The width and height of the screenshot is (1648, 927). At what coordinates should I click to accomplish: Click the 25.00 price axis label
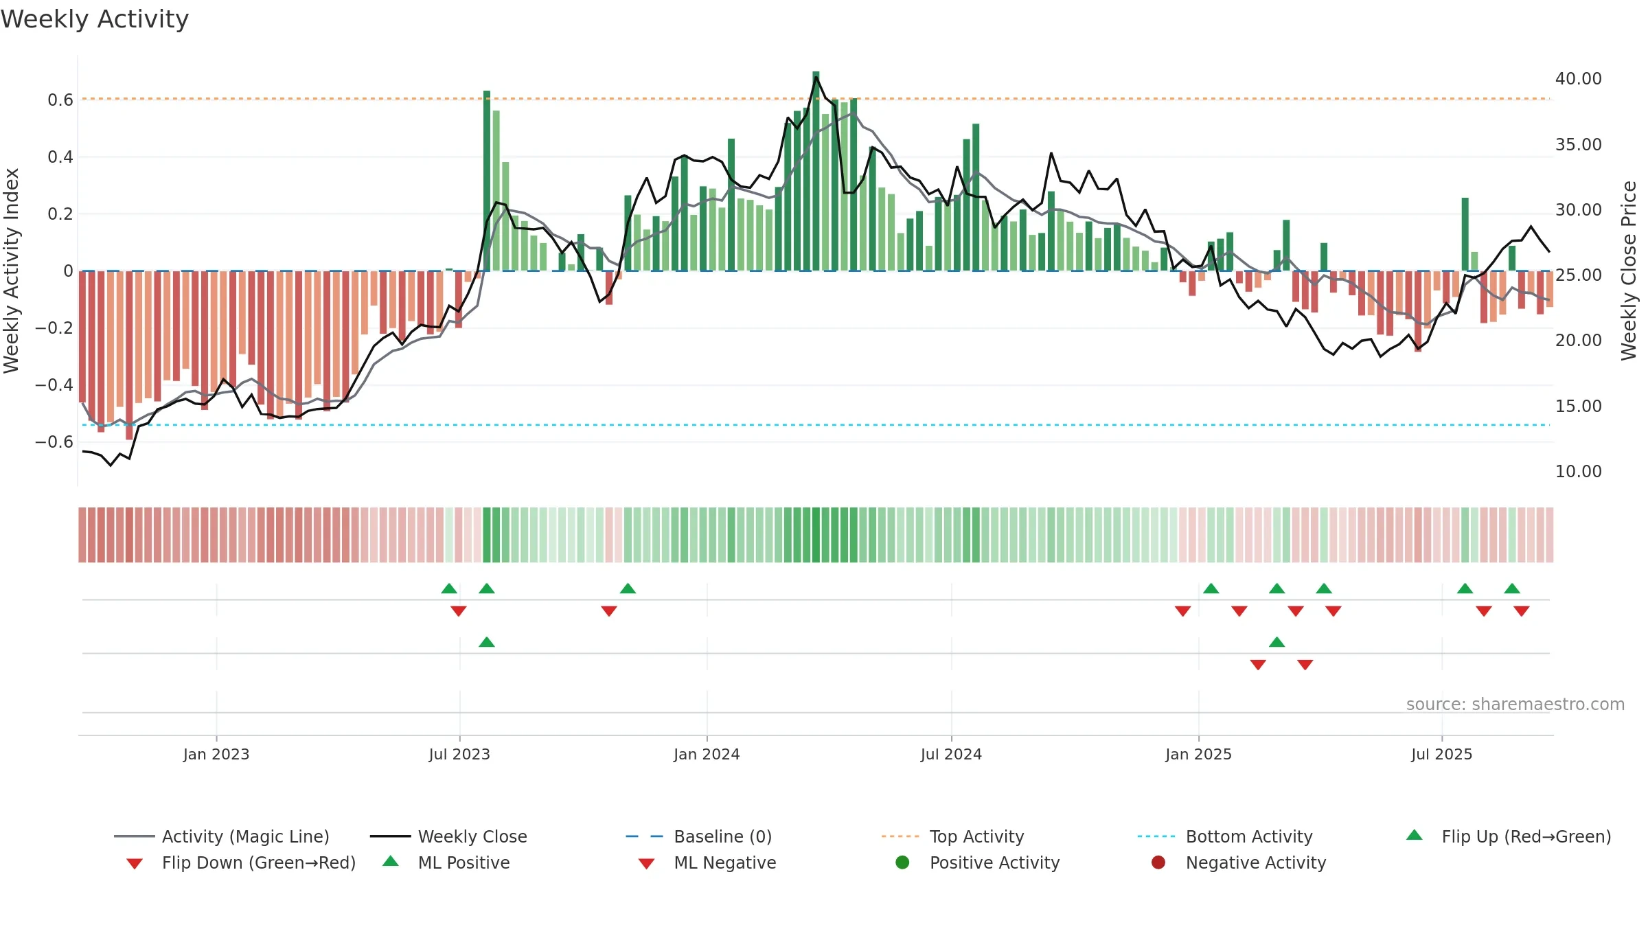click(x=1579, y=275)
